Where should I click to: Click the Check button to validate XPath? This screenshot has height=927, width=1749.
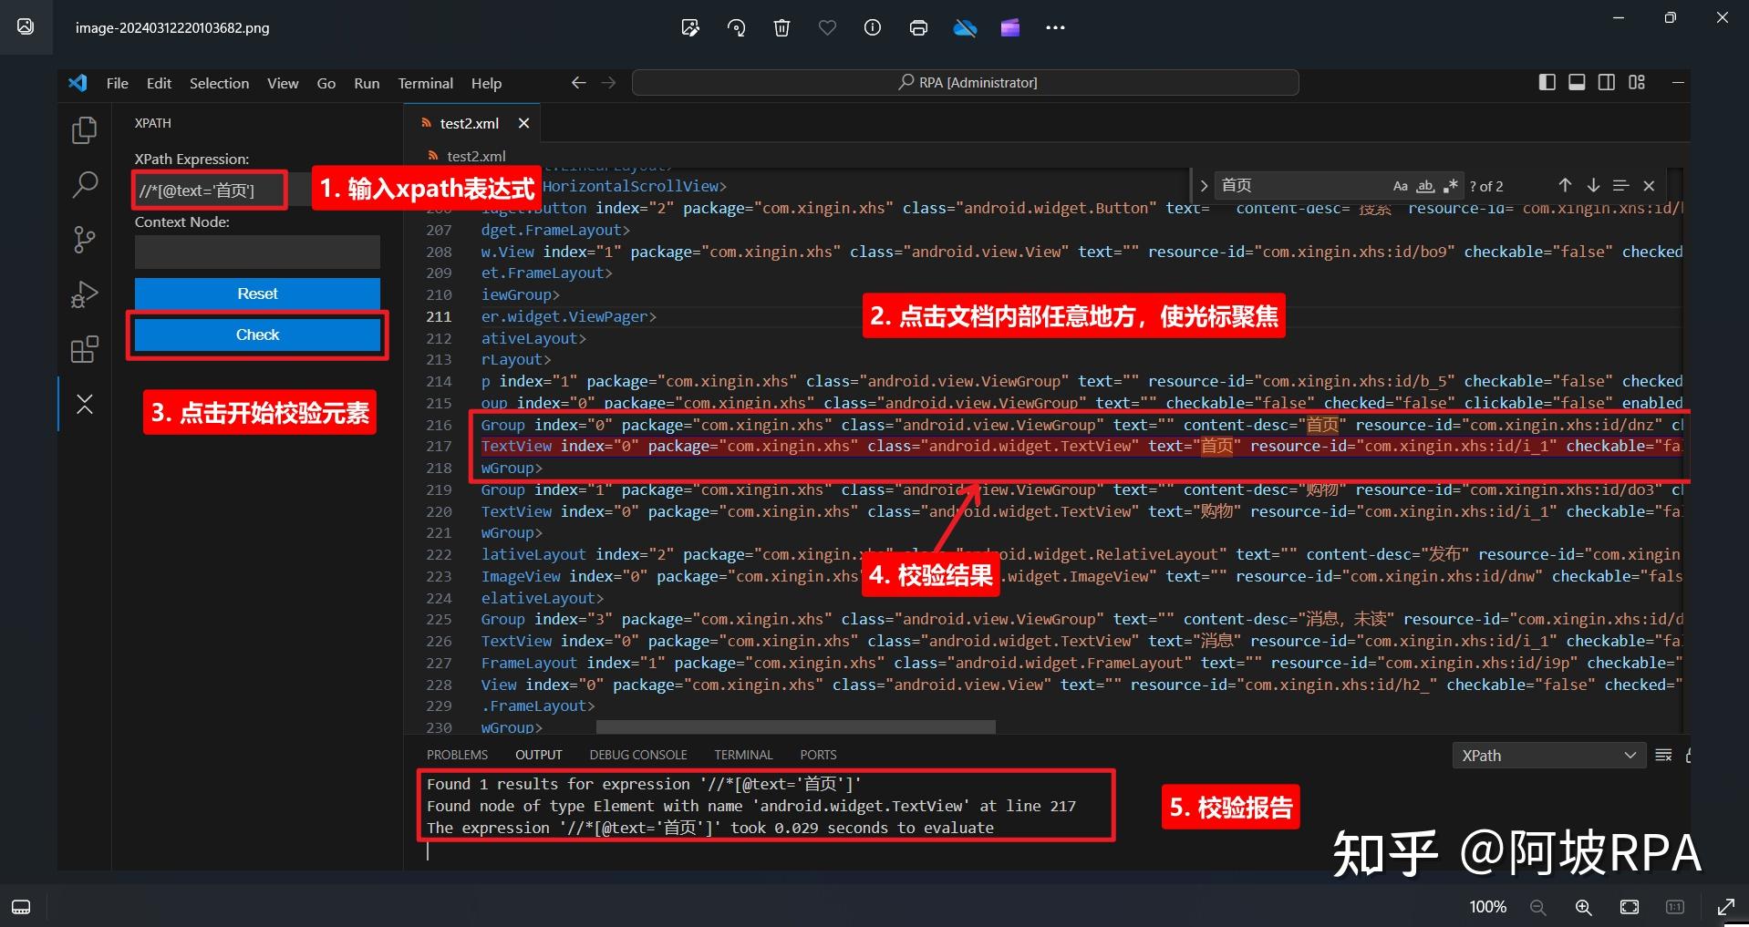[257, 335]
